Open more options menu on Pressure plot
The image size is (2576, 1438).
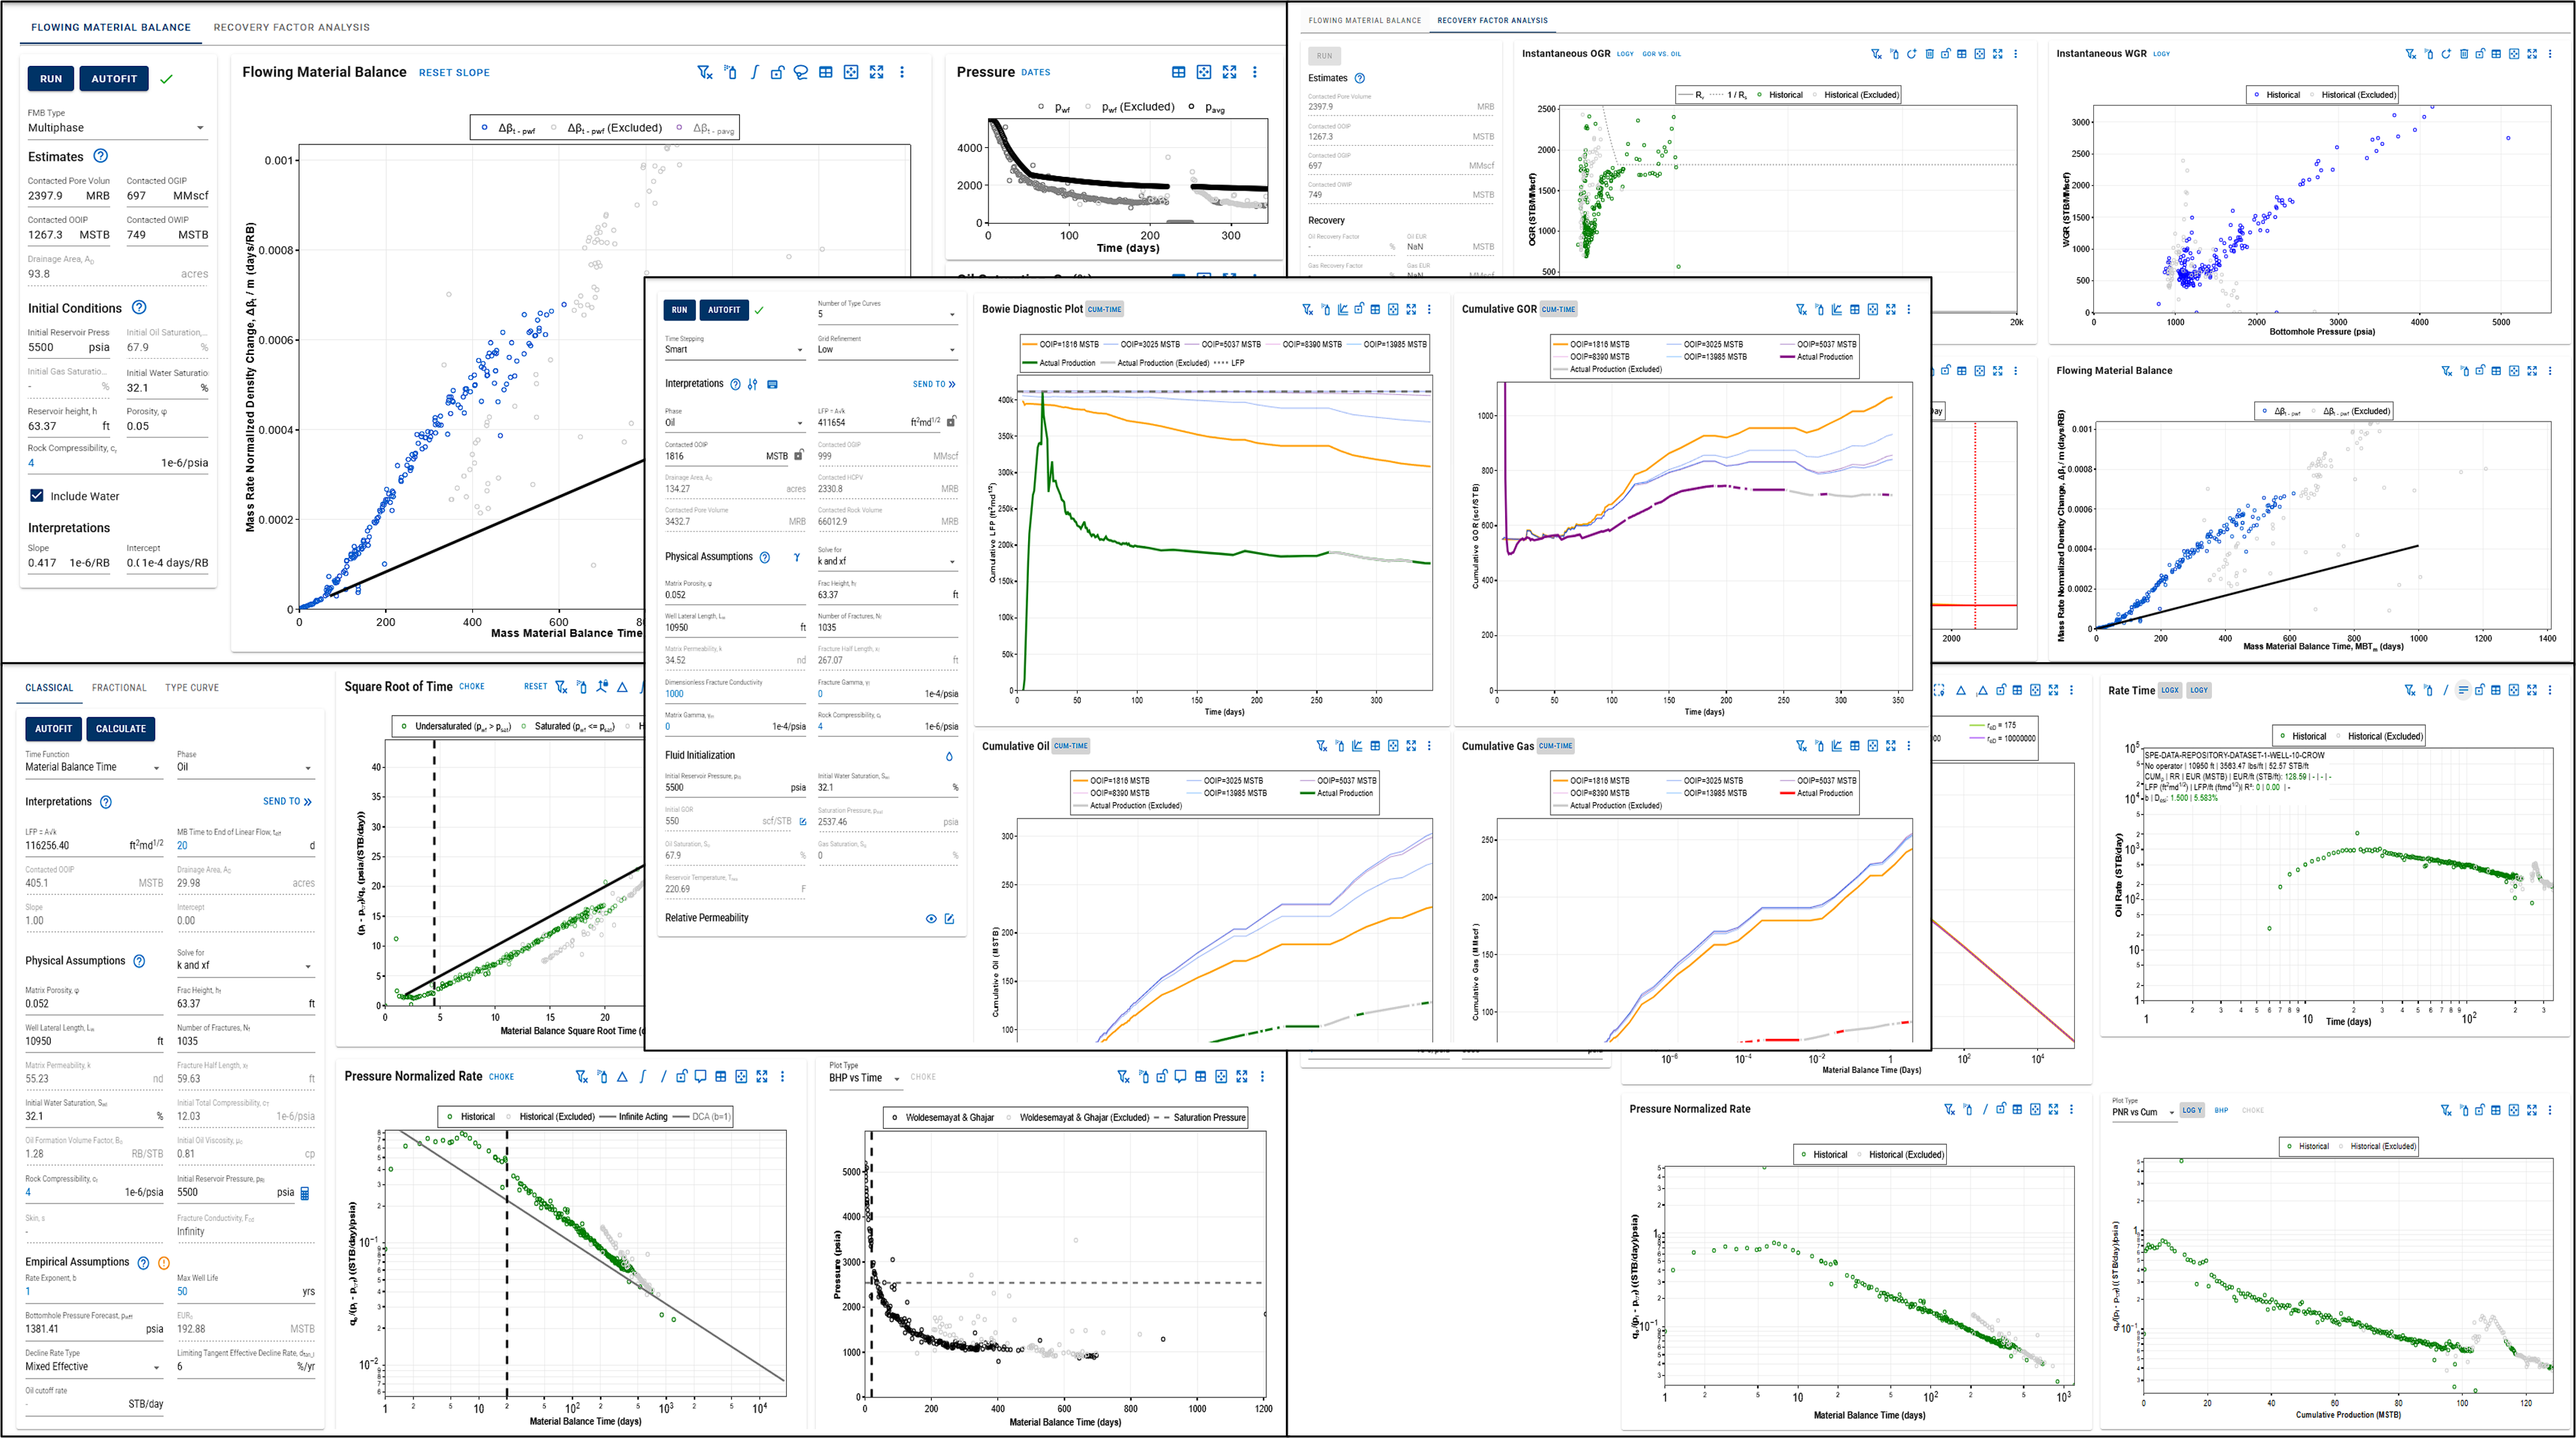pyautogui.click(x=1255, y=72)
